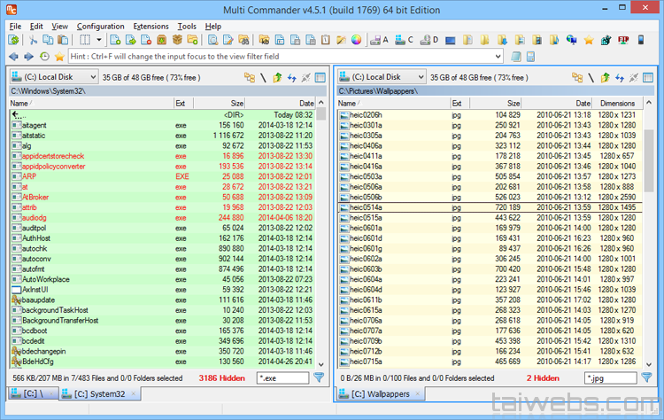Open the Configuration menu

100,27
